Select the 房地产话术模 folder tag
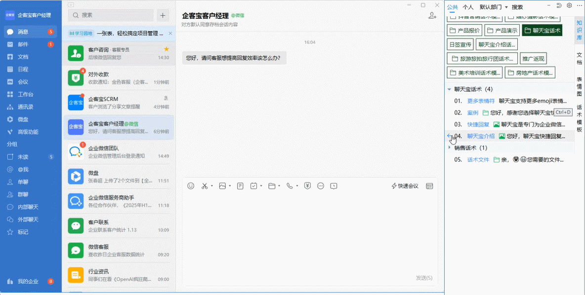This screenshot has height=295, width=585. (530, 73)
